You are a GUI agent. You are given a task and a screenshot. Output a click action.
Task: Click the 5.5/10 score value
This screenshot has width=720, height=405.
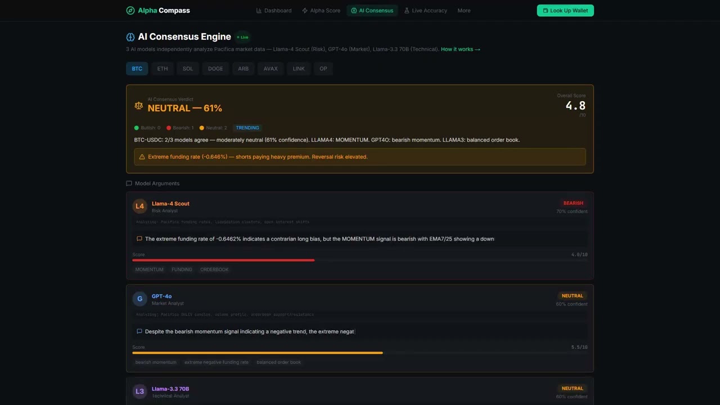pos(579,348)
